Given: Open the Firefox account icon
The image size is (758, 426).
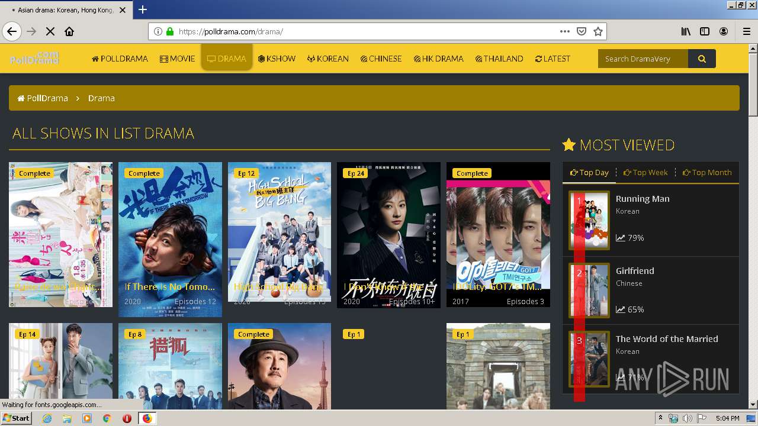Looking at the screenshot, I should coord(724,31).
